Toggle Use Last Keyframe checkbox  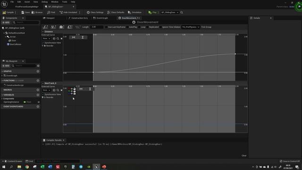[106, 27]
